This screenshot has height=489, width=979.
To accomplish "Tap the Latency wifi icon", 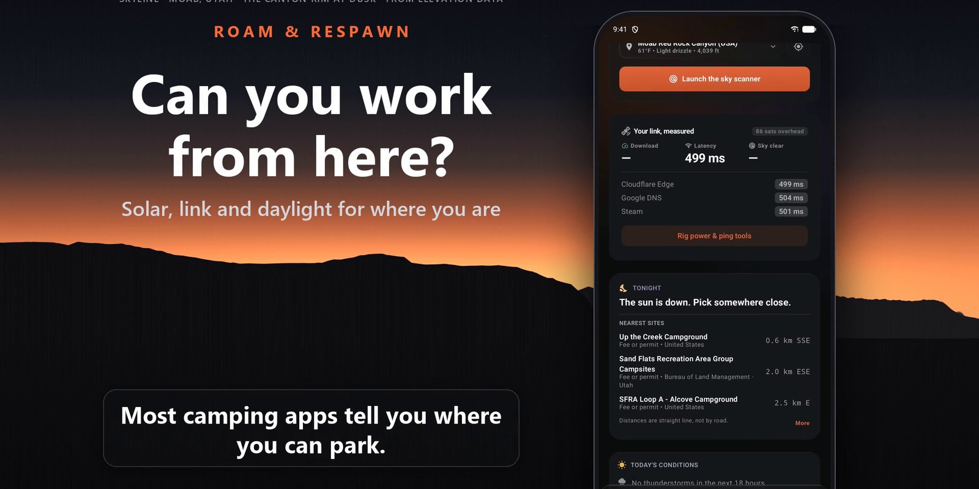I will point(688,146).
